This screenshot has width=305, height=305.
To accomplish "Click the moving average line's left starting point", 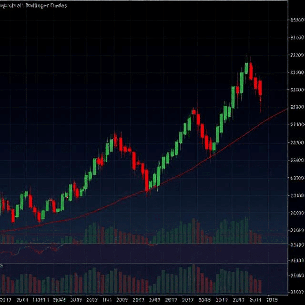I will click(2, 232).
